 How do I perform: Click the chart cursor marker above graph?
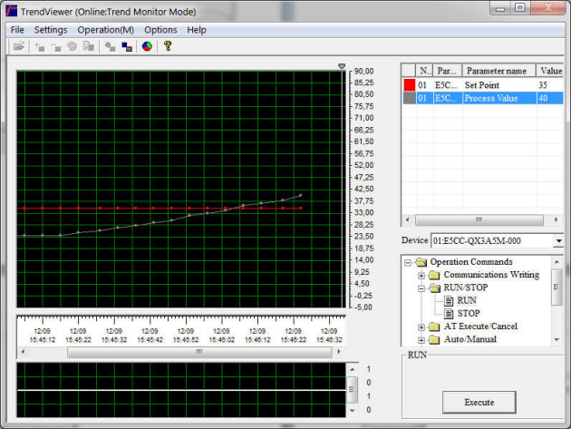tap(342, 66)
